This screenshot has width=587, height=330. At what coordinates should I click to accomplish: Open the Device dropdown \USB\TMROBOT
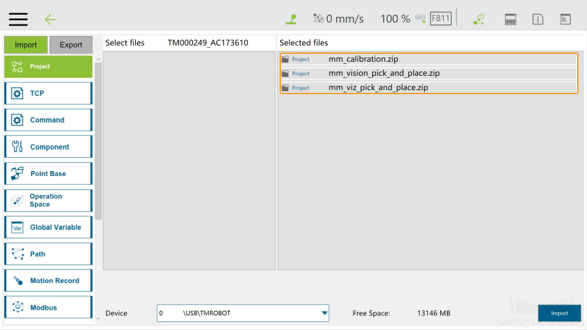click(243, 313)
